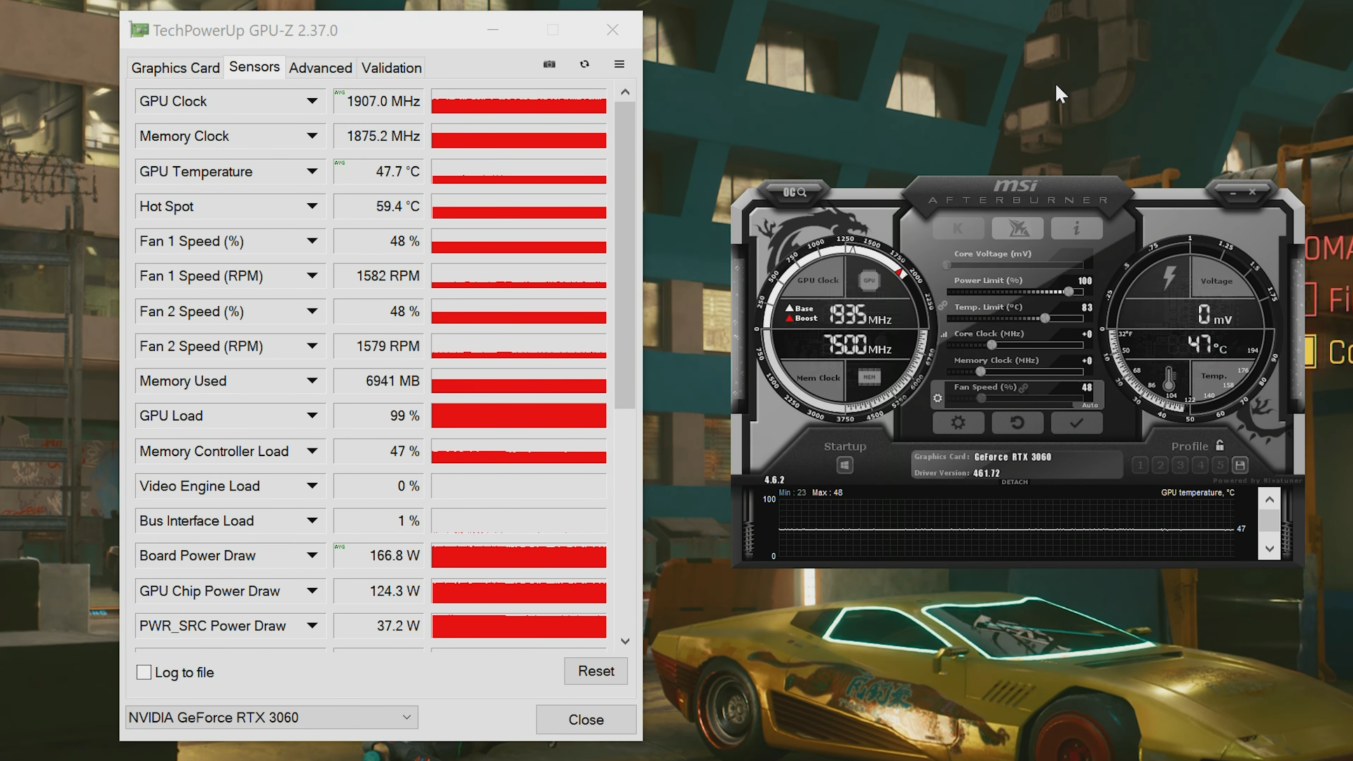Image resolution: width=1353 pixels, height=761 pixels.
Task: Click GPU-Z sensor list scroll down arrow
Action: coord(625,641)
